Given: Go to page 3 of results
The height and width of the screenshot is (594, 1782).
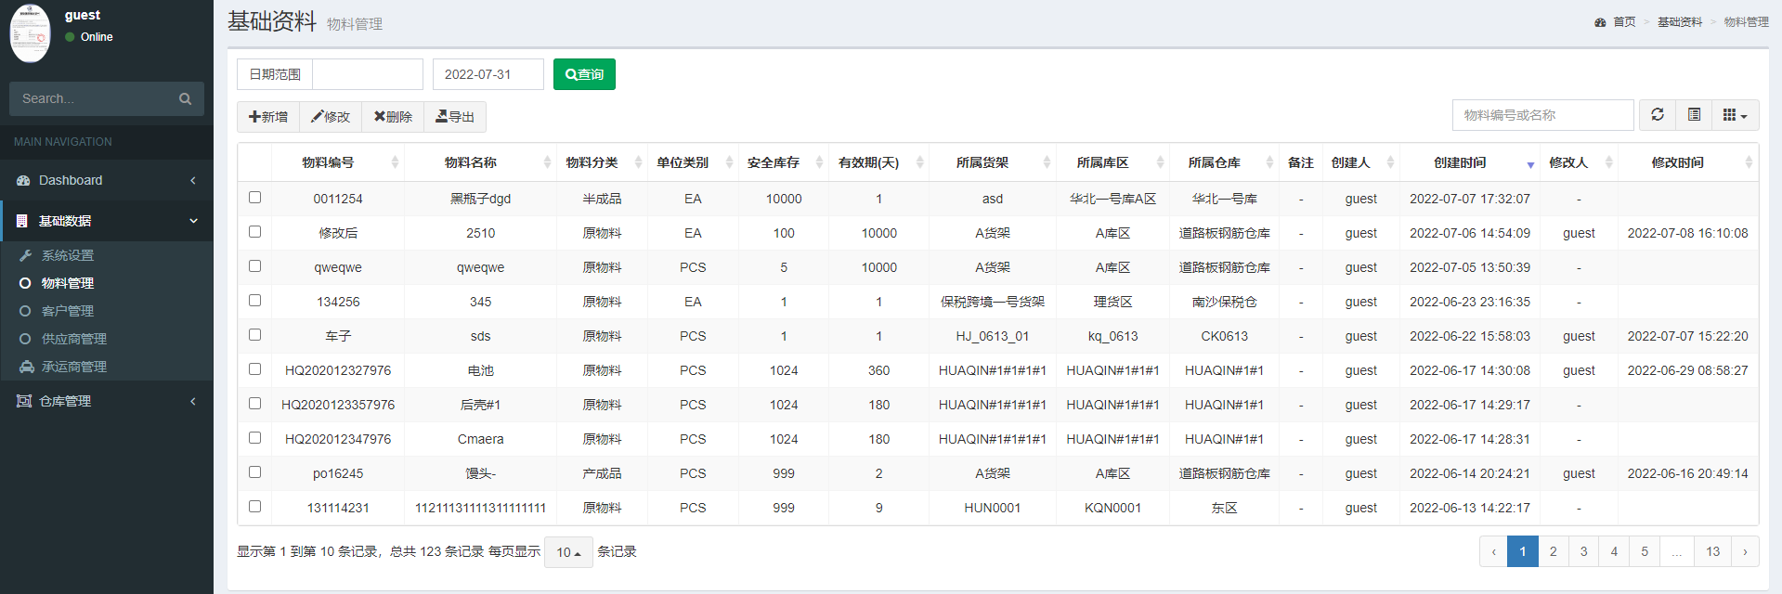Looking at the screenshot, I should coord(1583,551).
